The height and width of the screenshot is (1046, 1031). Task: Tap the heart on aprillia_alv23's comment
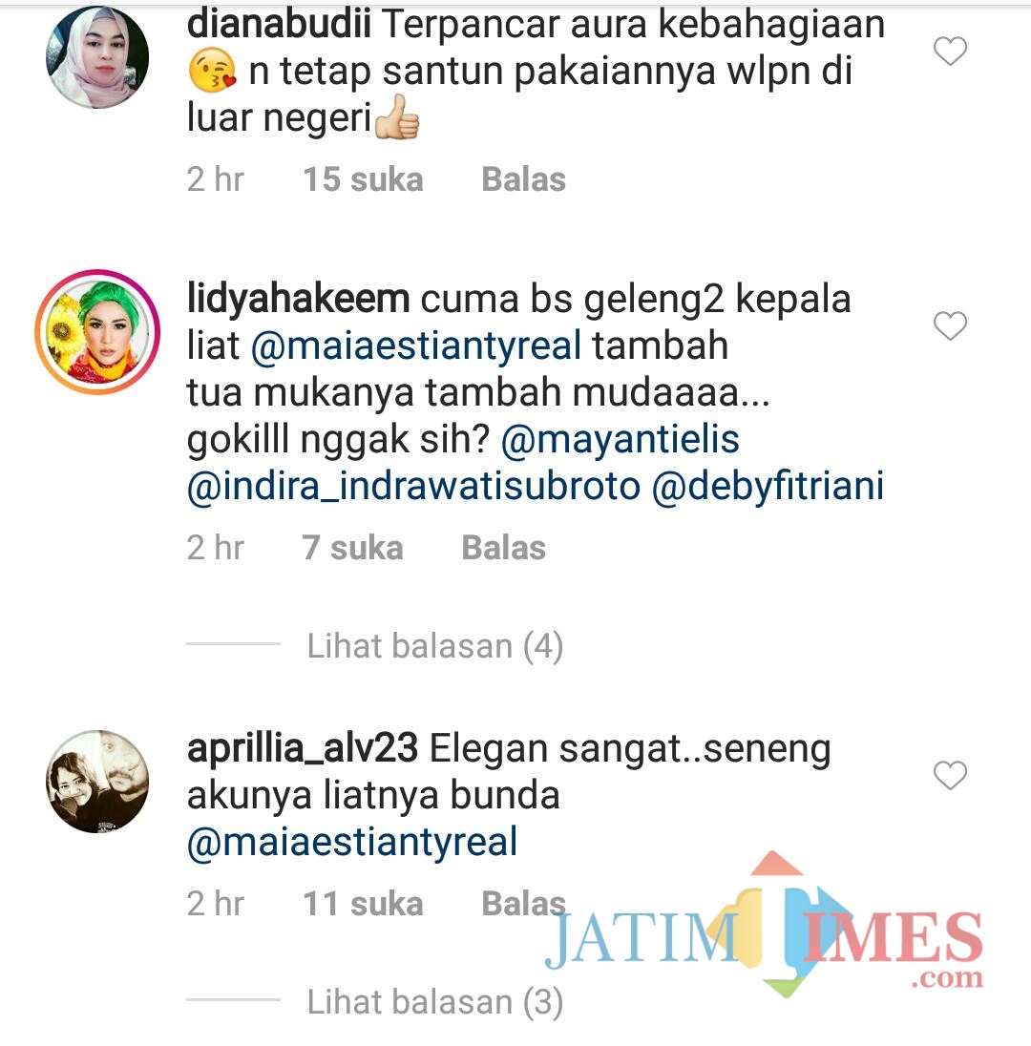950,775
